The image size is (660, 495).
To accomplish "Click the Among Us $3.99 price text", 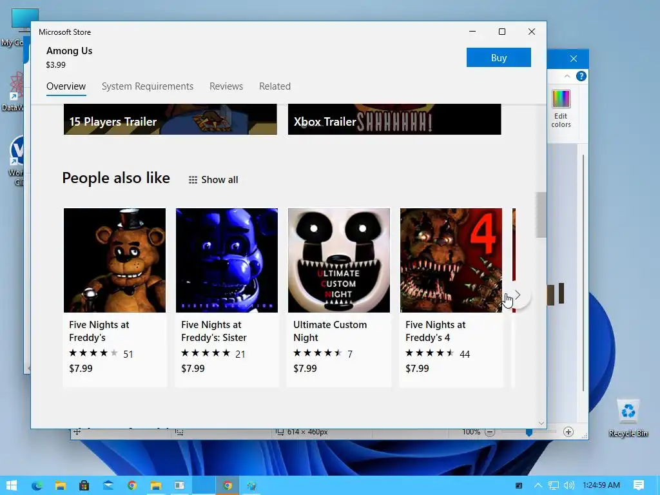I will 55,65.
